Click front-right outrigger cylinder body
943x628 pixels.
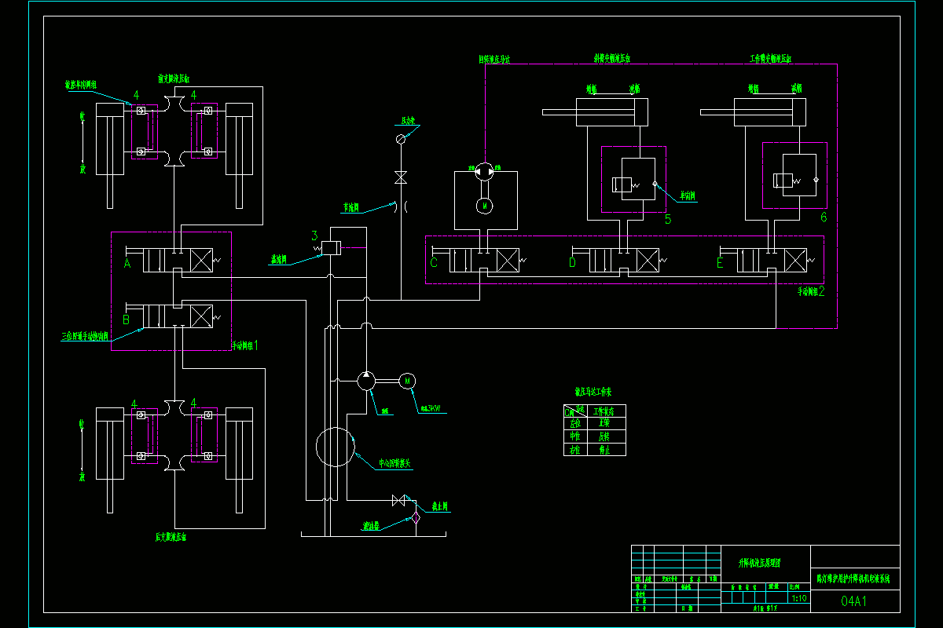(x=240, y=139)
